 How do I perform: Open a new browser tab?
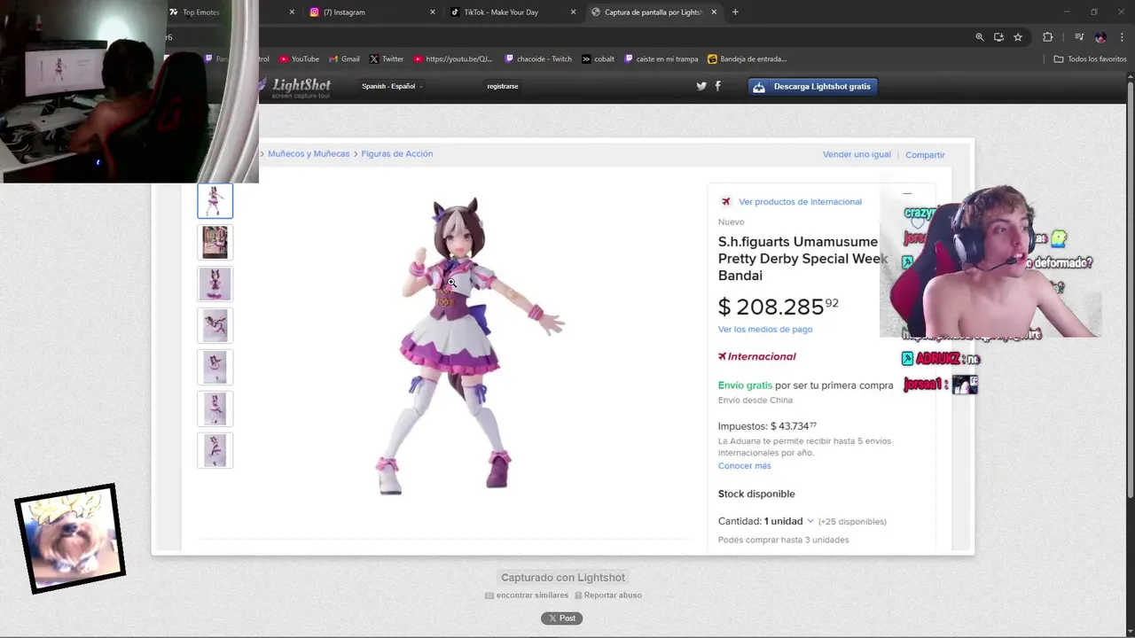(735, 12)
